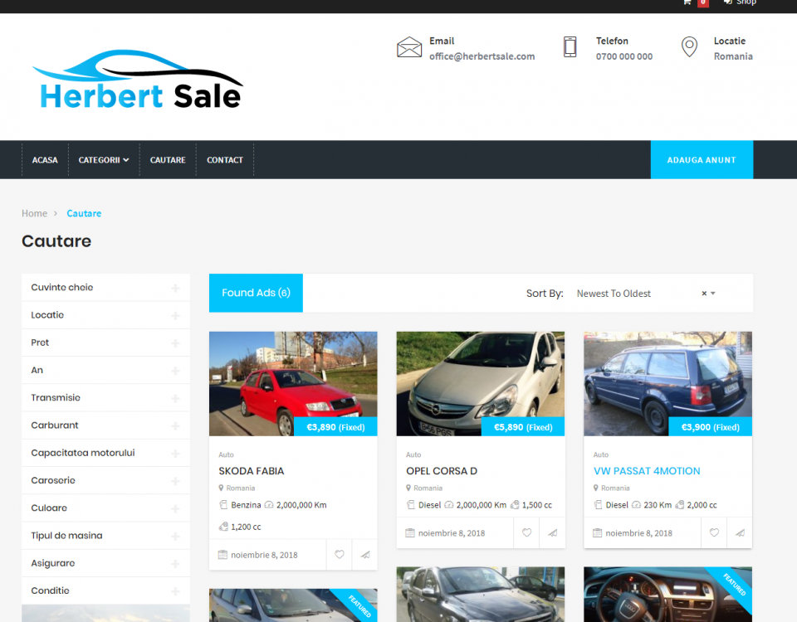Click the ADAUGA ANUNT button
The width and height of the screenshot is (797, 622).
pos(702,160)
